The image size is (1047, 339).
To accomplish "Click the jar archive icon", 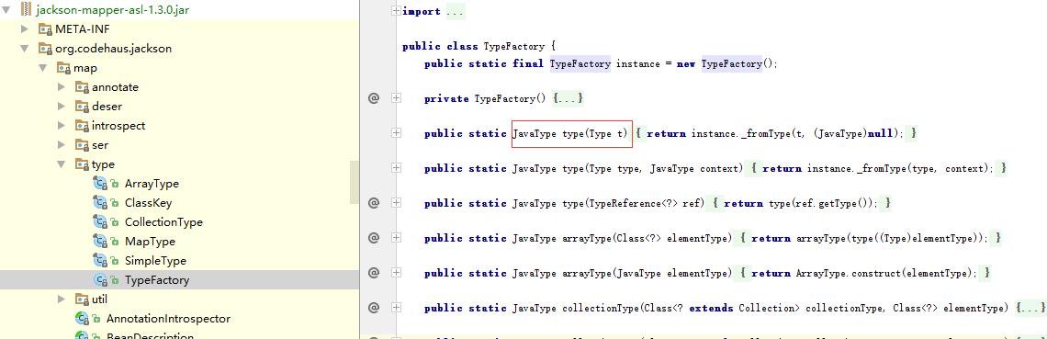I will point(26,10).
